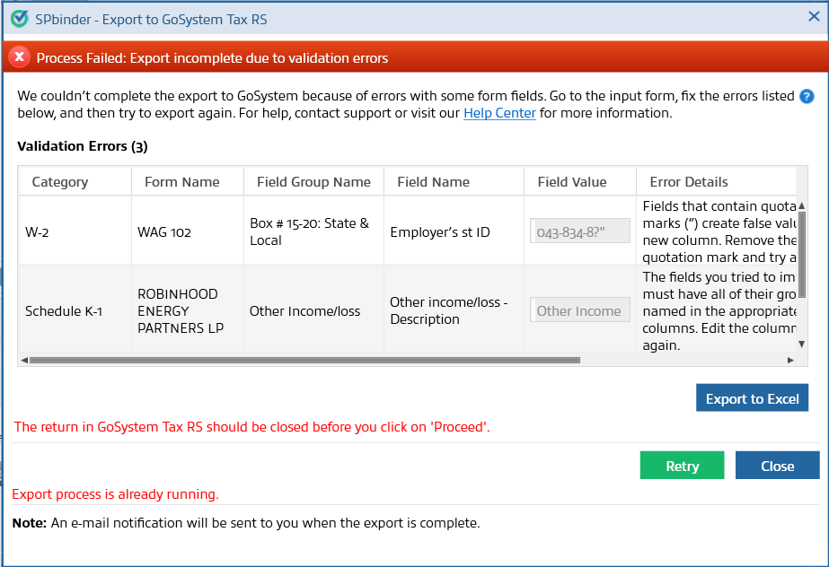Click the left arrow of the horizontal scrollbar

24,362
